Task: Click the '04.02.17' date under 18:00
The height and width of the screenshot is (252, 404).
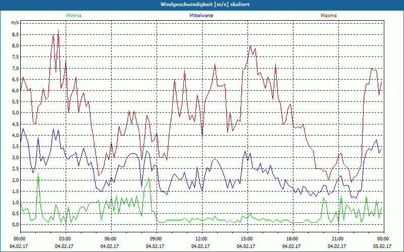Action: 291,246
